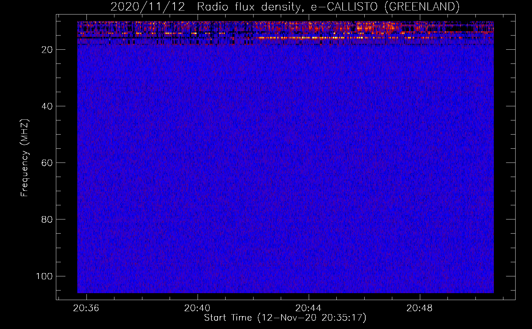Image resolution: width=532 pixels, height=329 pixels.
Task: Click the 'Start Time (12-Nov-20 20:35:17)' label
Action: (285, 318)
